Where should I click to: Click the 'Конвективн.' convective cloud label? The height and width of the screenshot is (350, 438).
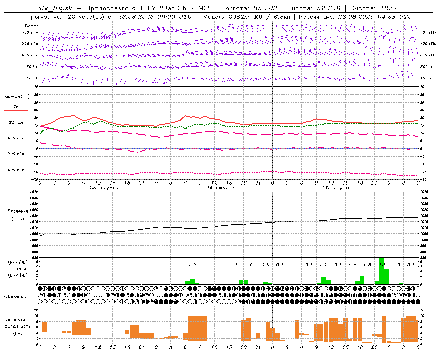(18, 320)
